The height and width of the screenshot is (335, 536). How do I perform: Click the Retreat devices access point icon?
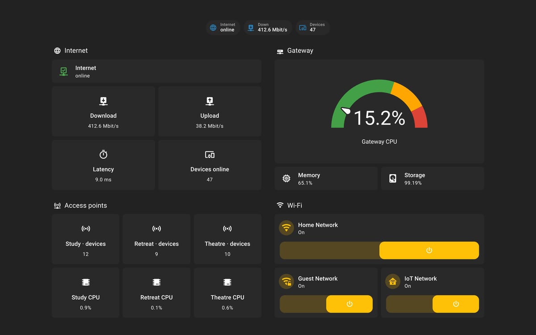[156, 229]
